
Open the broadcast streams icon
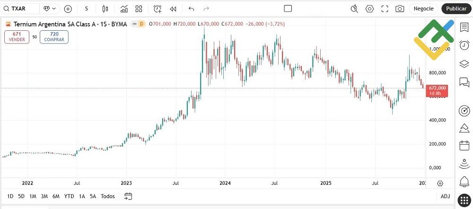[x=464, y=164]
